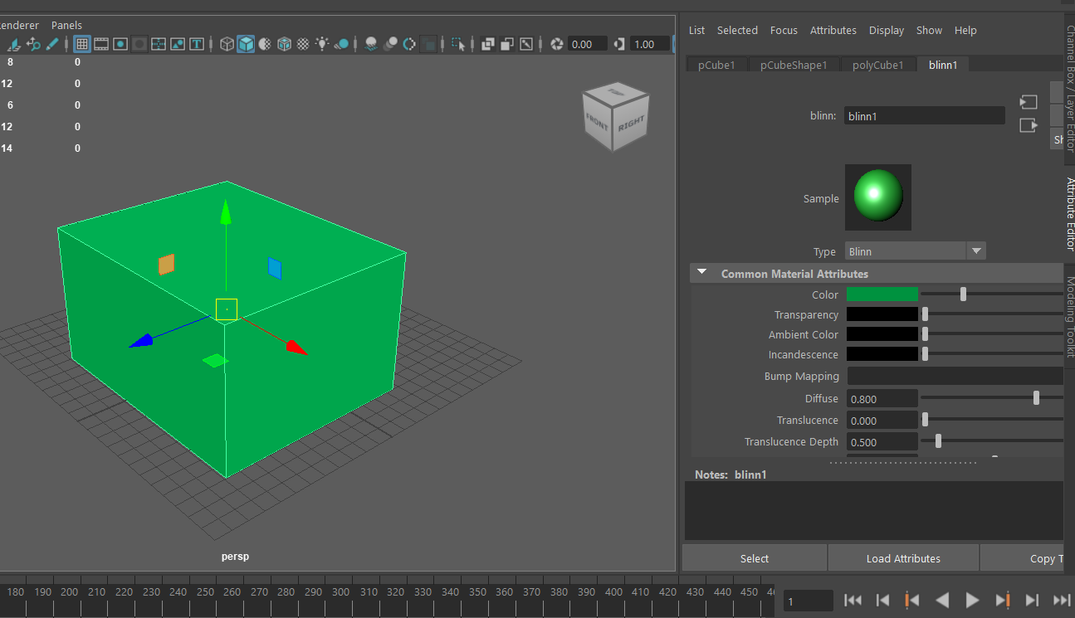Toggle the textured display mode icon
The width and height of the screenshot is (1075, 618).
coord(302,43)
